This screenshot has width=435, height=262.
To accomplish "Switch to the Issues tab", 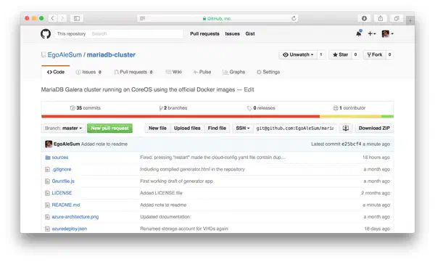I will 88,72.
